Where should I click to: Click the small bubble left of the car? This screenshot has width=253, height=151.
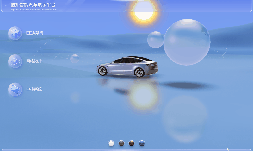coord(75,59)
